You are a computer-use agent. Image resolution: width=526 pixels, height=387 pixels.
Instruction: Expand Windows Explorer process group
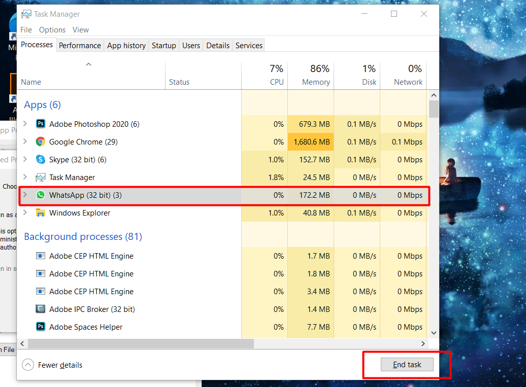[25, 213]
